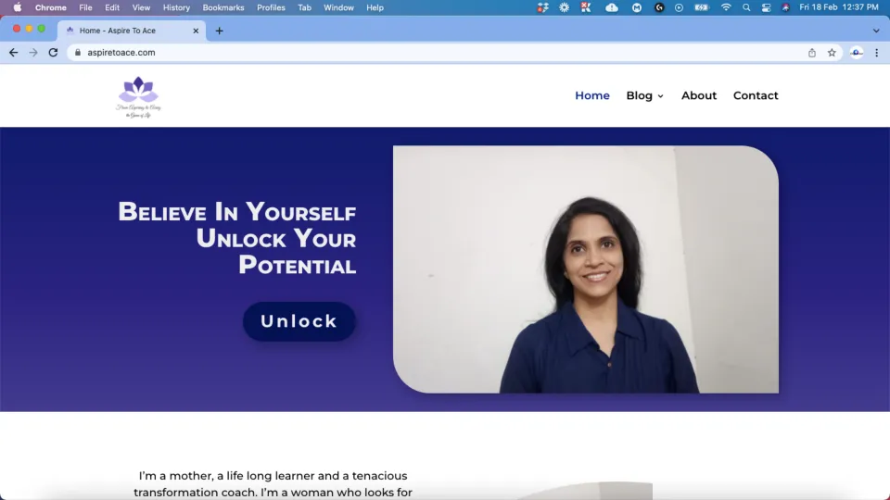Screen dimensions: 890x500
Task: Go back to the previous page
Action: (x=13, y=53)
